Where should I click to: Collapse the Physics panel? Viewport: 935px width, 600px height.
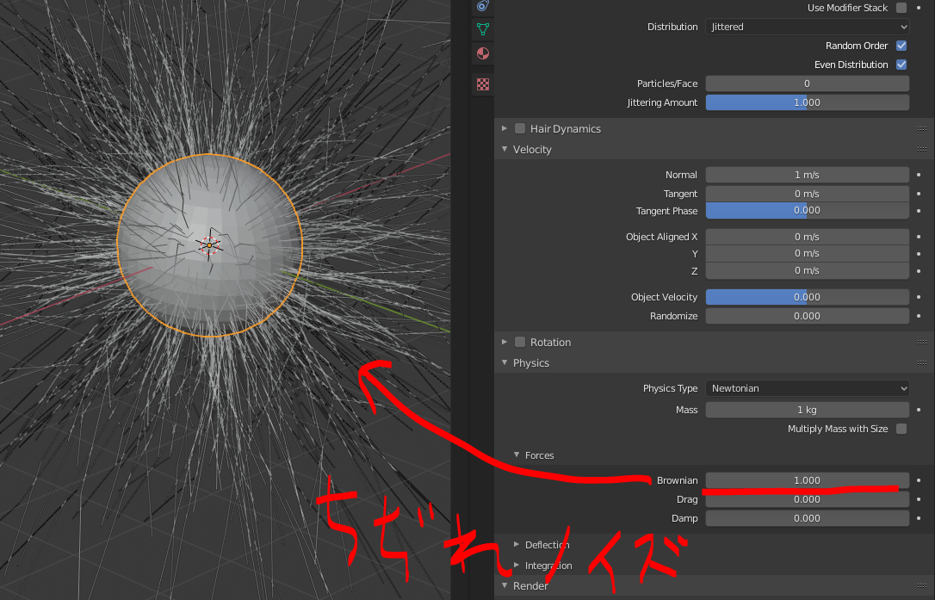[505, 362]
